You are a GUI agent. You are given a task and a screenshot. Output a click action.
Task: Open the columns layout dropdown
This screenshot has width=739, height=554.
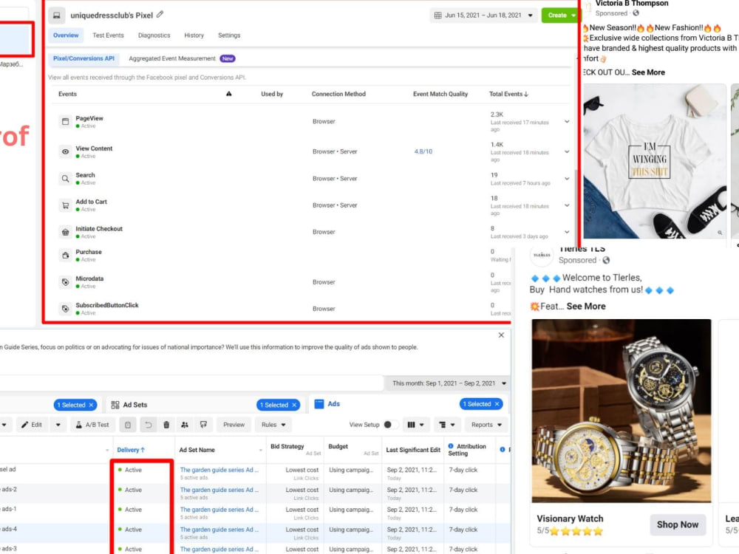(415, 425)
